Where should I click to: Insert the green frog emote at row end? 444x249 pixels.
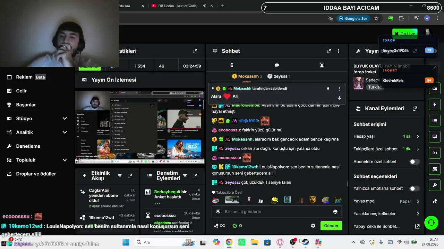point(338,200)
